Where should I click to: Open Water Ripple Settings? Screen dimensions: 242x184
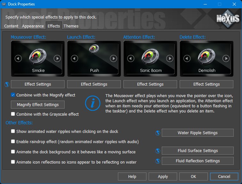(198, 133)
